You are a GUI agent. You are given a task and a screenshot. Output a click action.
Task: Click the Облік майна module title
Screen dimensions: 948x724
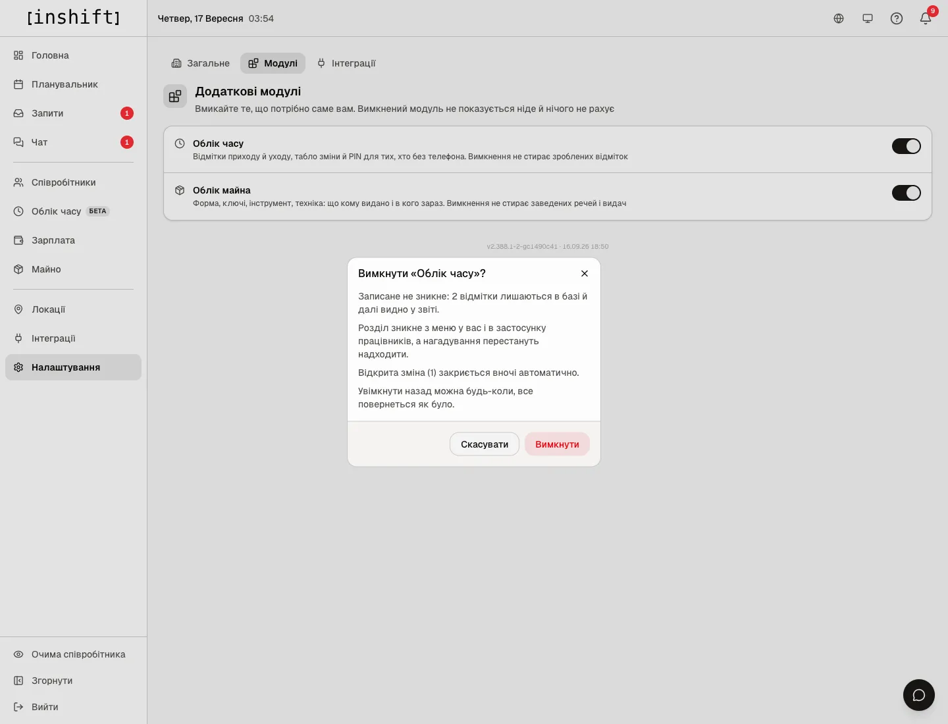point(222,190)
